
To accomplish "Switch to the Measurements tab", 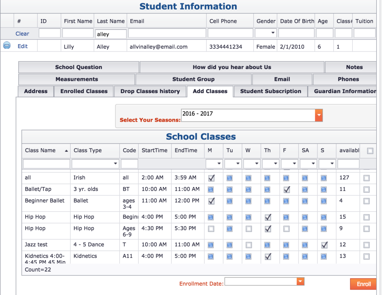I will pyautogui.click(x=76, y=79).
